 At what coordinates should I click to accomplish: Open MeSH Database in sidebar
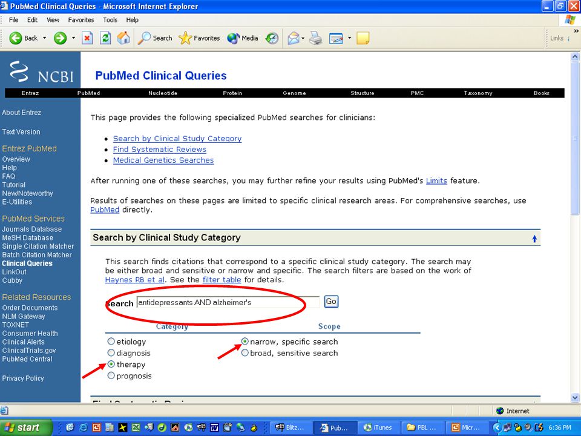click(27, 237)
